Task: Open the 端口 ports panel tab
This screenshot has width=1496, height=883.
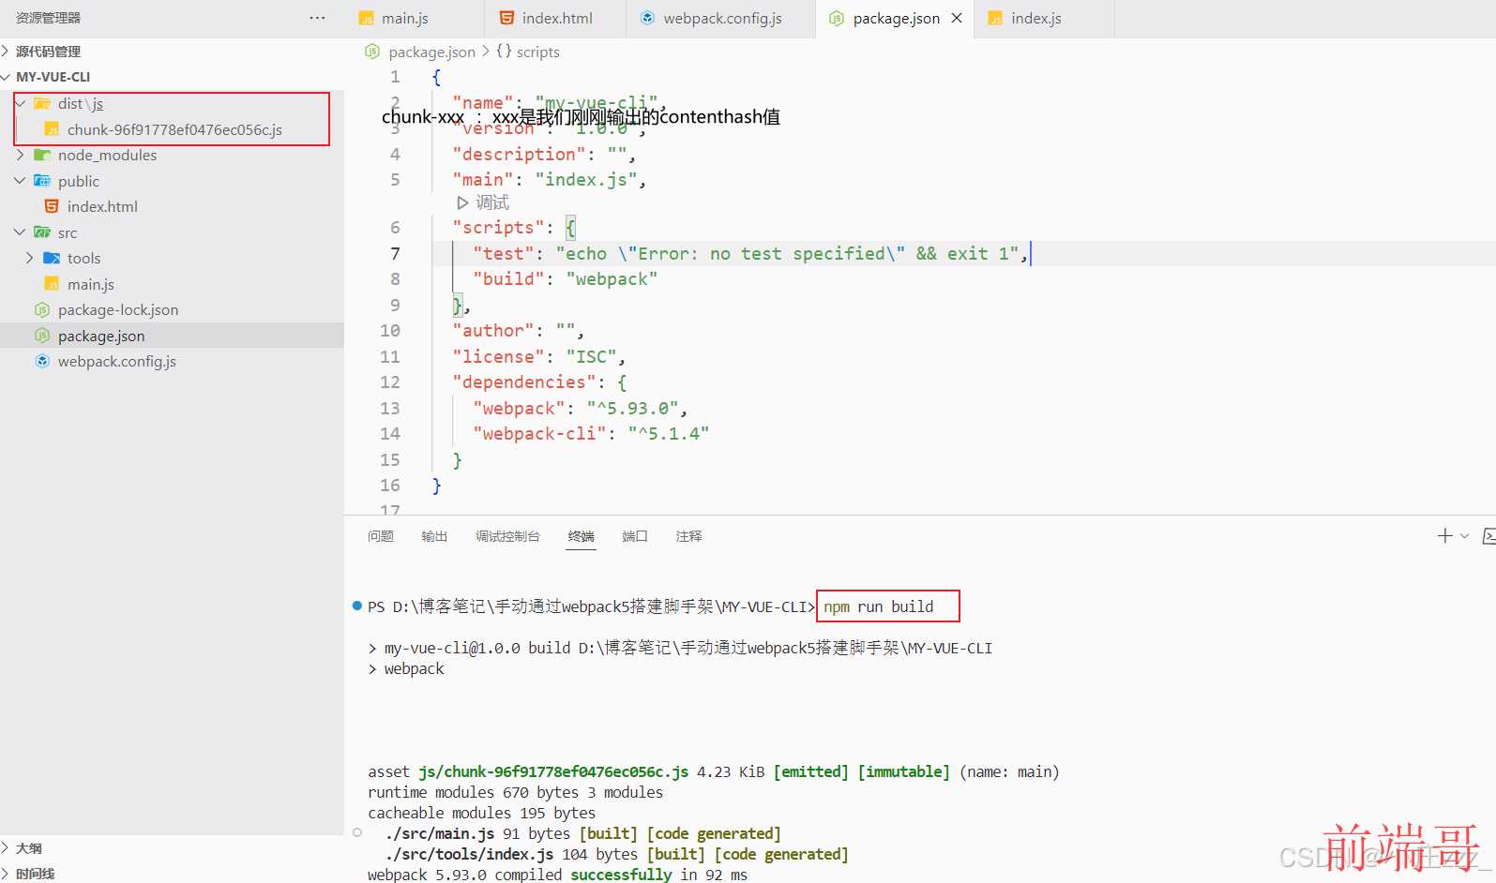Action: pos(635,536)
